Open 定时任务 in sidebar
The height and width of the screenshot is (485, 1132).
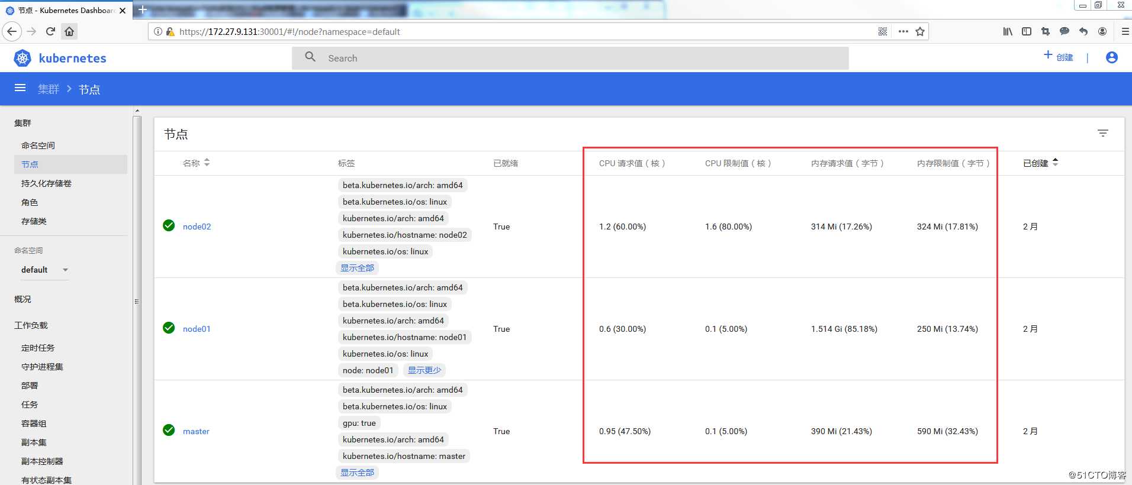[38, 348]
